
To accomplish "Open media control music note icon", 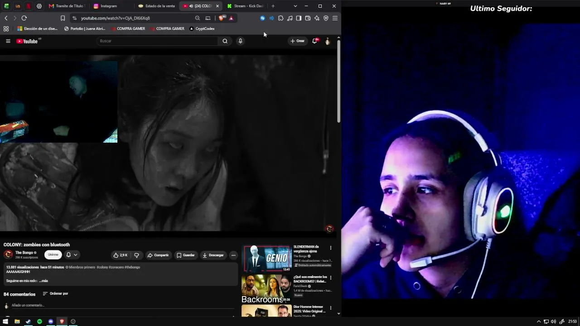I will [x=290, y=18].
